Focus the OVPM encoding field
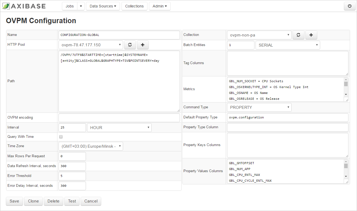Screen dimensions: 357x211 [x=119, y=118]
